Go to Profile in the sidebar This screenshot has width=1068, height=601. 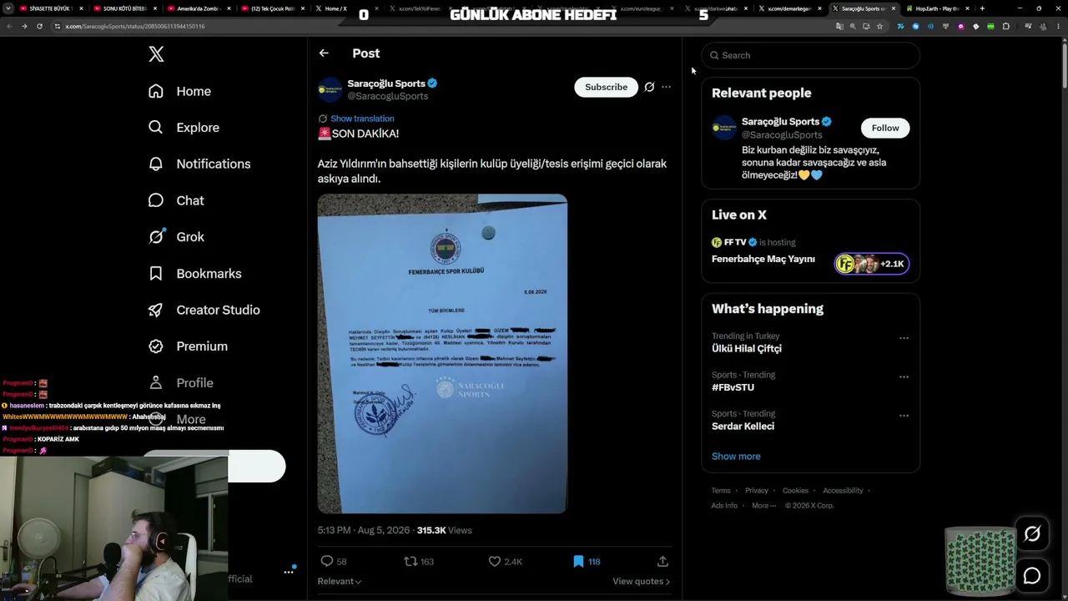click(x=180, y=382)
